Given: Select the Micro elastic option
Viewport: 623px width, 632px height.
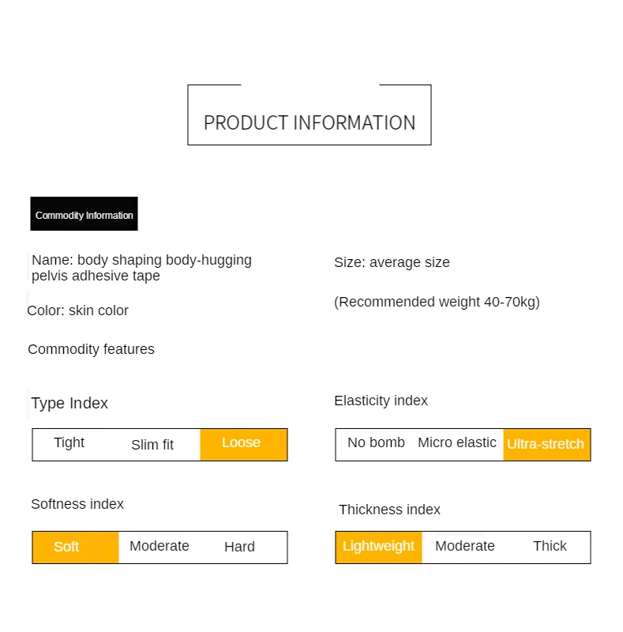Looking at the screenshot, I should coord(457,443).
